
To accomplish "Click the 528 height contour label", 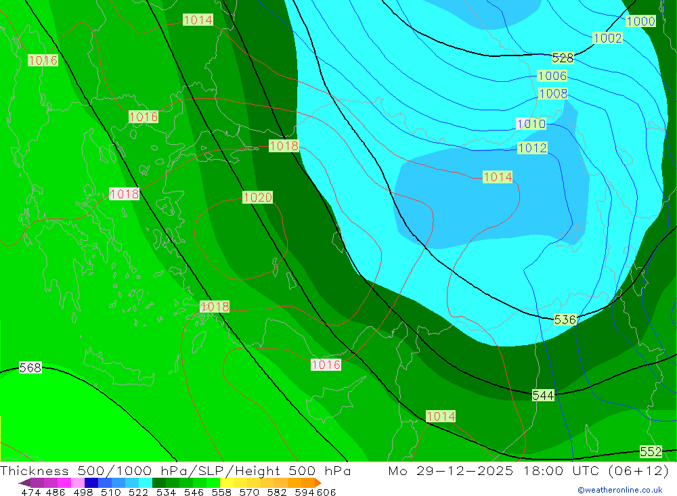I will (x=563, y=58).
